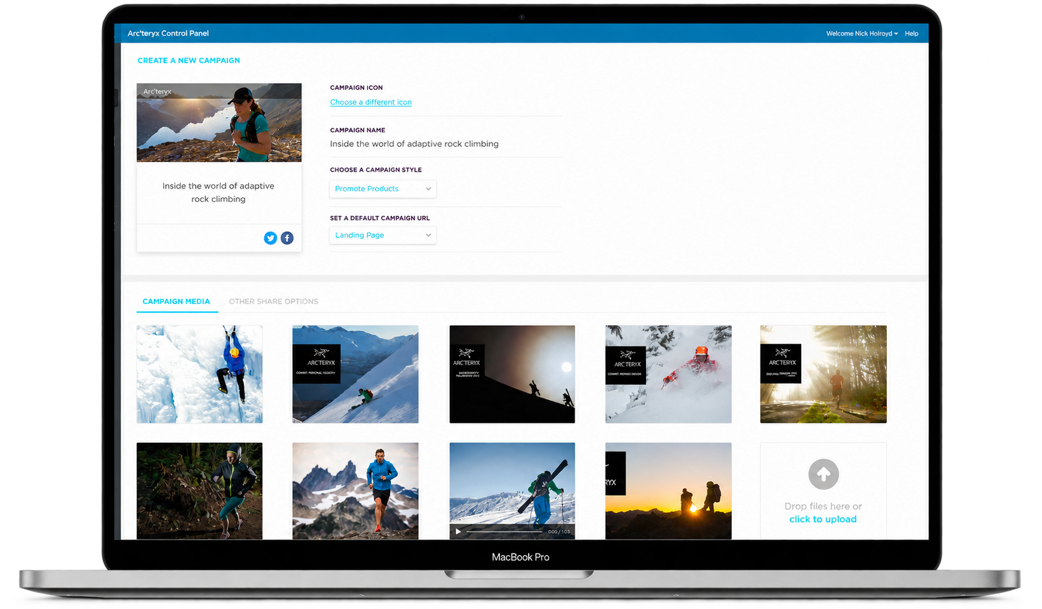Image resolution: width=1042 pixels, height=609 pixels.
Task: Click the upload arrow circle icon
Action: click(823, 474)
